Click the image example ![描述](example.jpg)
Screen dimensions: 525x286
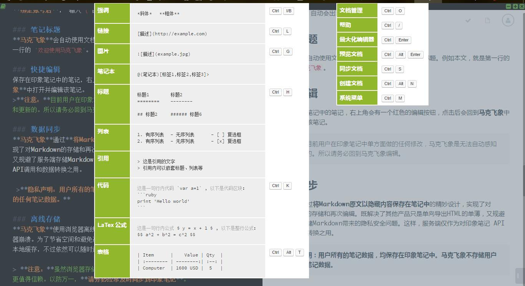point(164,54)
